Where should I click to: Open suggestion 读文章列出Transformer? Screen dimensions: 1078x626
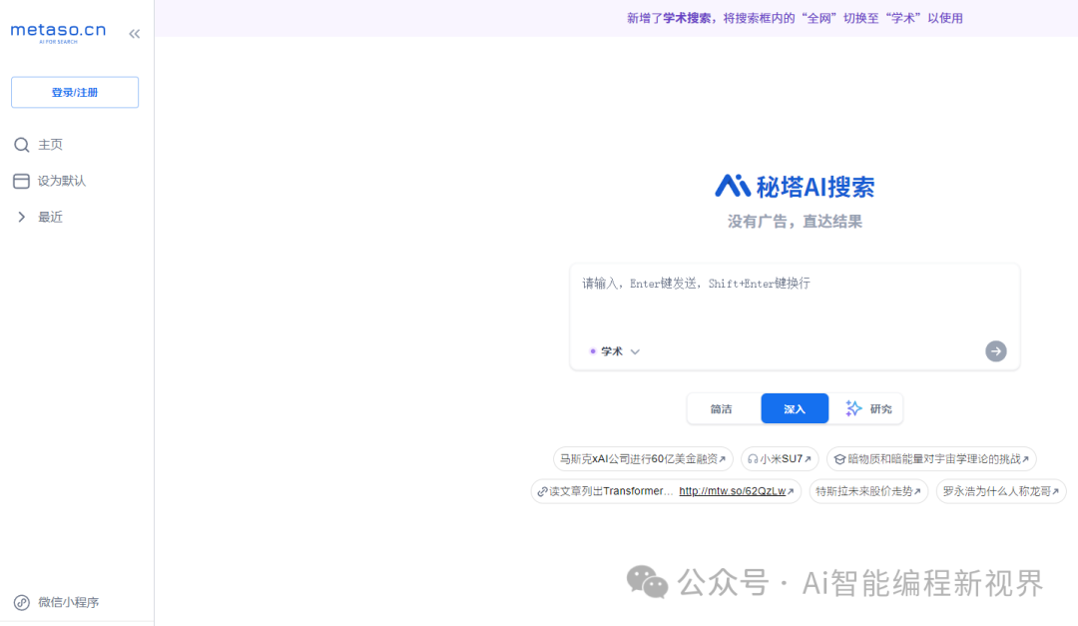(666, 491)
